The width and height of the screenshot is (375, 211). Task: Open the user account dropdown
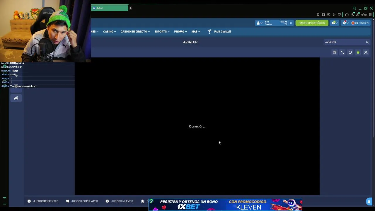point(260,23)
